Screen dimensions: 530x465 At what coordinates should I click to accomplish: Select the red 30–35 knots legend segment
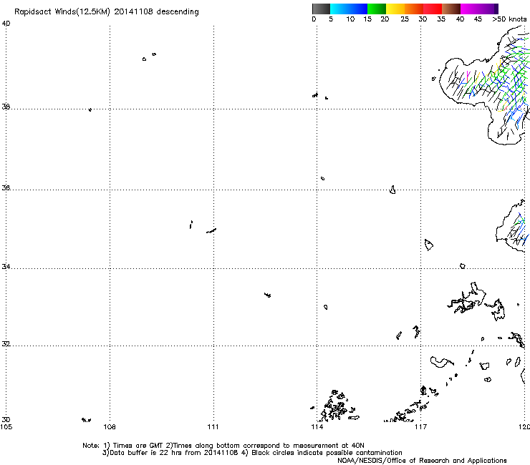[433, 9]
